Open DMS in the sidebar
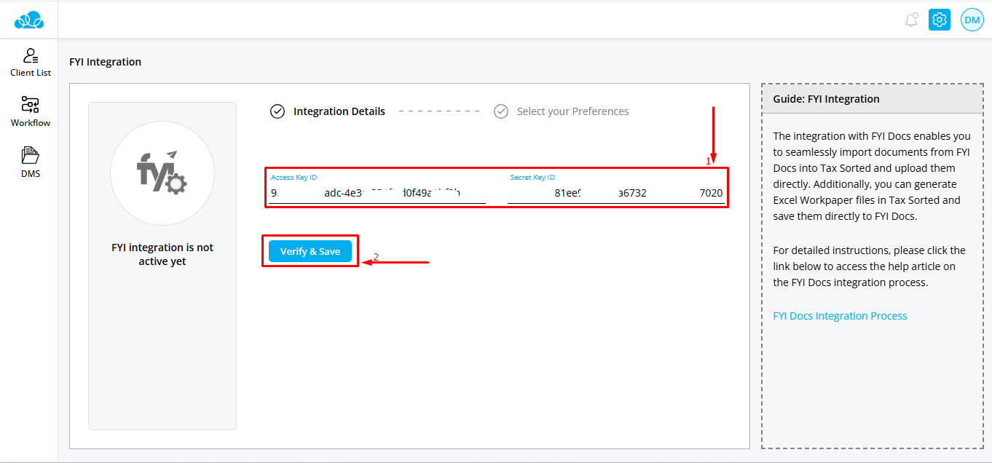 30,163
